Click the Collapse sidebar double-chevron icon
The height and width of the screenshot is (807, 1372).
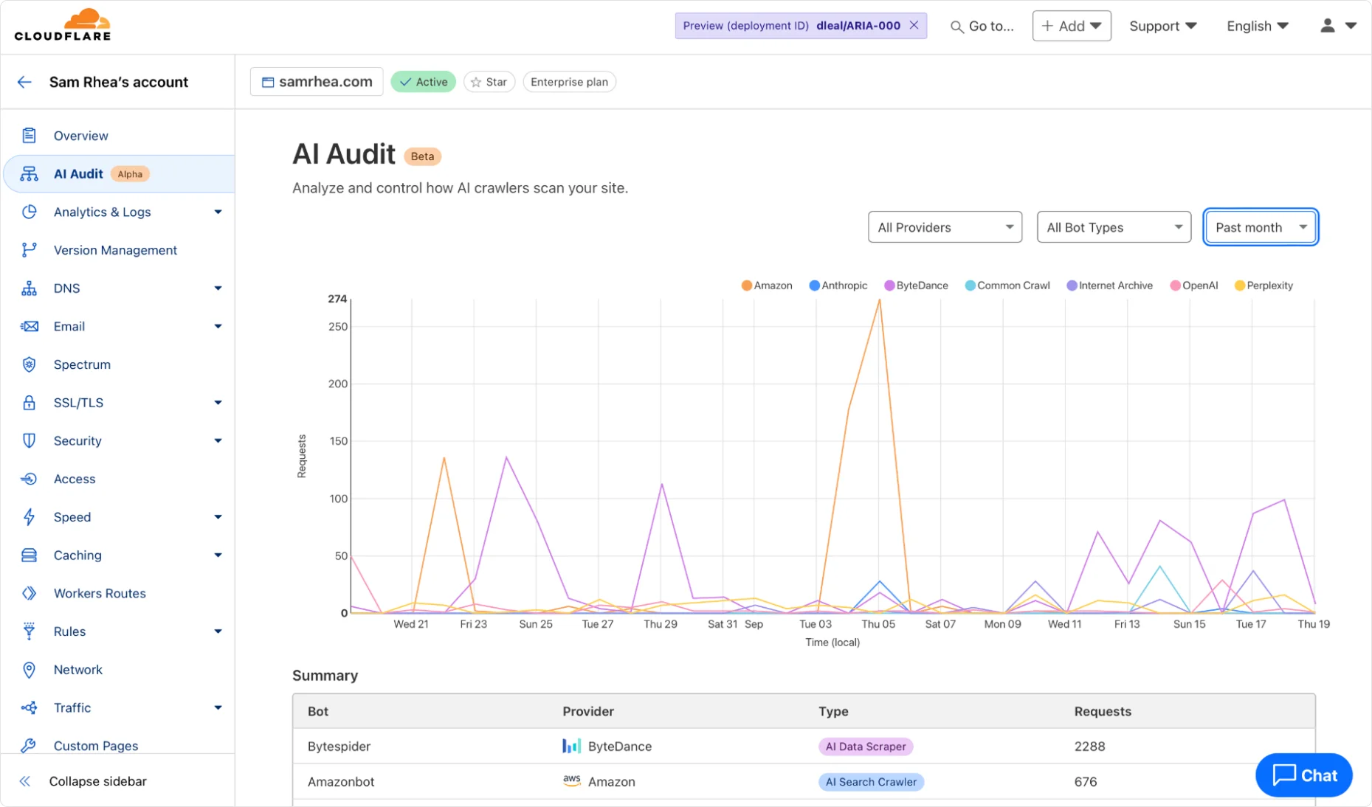click(x=25, y=781)
